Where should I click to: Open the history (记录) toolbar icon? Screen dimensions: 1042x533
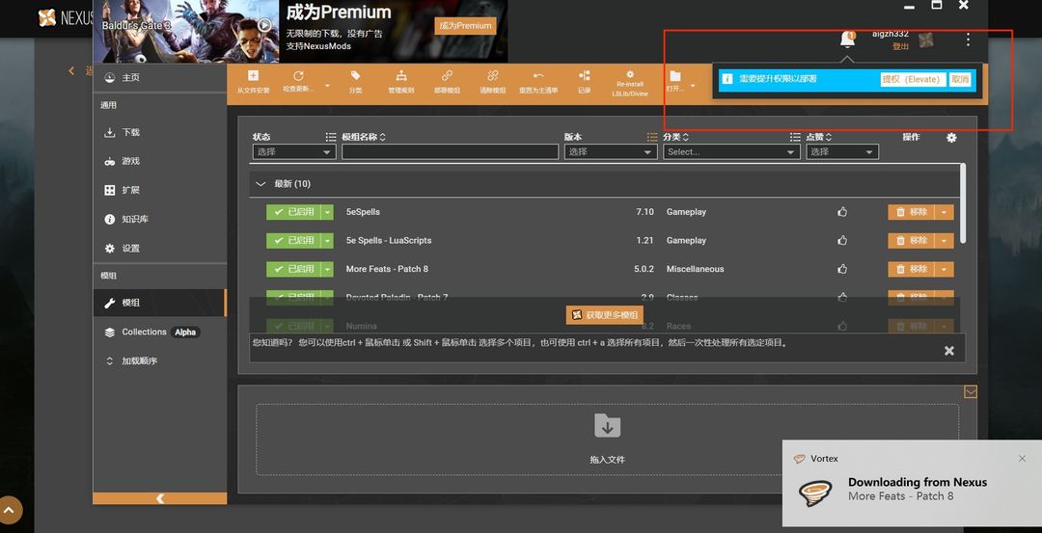pos(584,76)
